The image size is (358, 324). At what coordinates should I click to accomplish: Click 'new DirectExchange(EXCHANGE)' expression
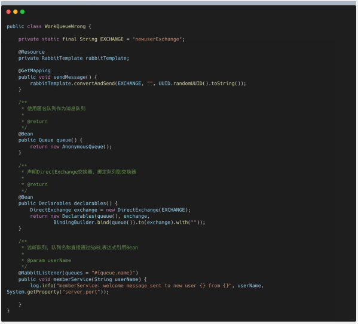pyautogui.click(x=147, y=210)
